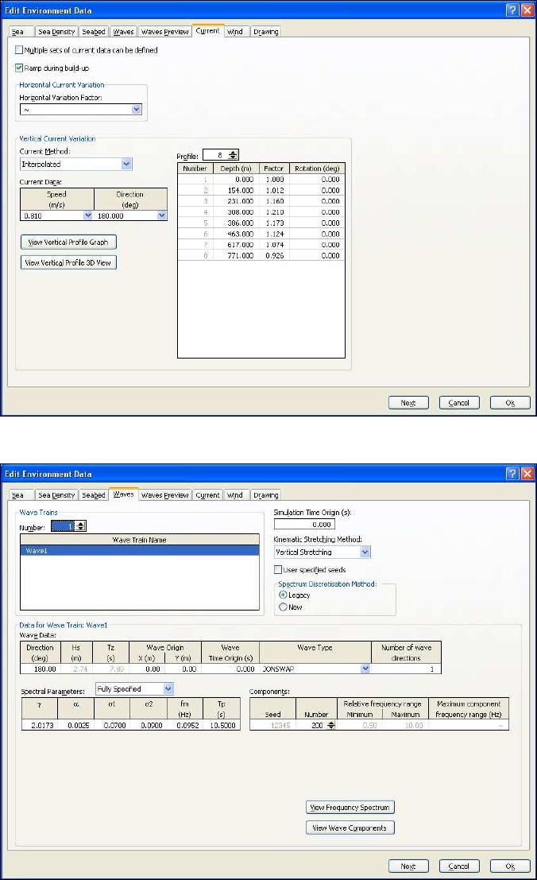537x880 pixels.
Task: Open the current Speed 0.810 dropdown arrow
Action: tap(87, 215)
